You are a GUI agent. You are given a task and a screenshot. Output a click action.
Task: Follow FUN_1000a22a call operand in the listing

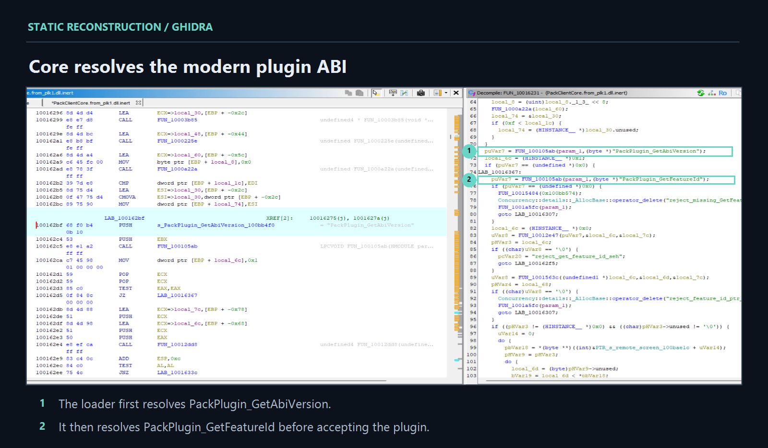coord(177,169)
